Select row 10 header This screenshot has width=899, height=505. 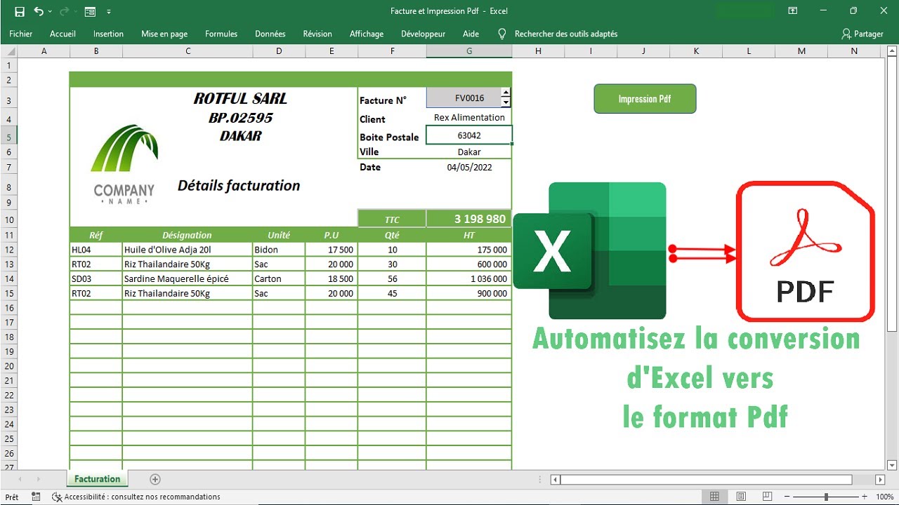pyautogui.click(x=8, y=220)
